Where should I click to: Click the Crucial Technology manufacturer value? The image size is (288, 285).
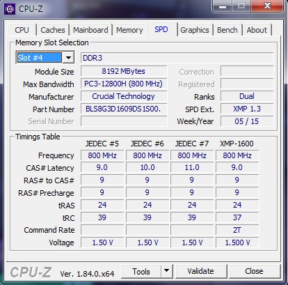(124, 96)
